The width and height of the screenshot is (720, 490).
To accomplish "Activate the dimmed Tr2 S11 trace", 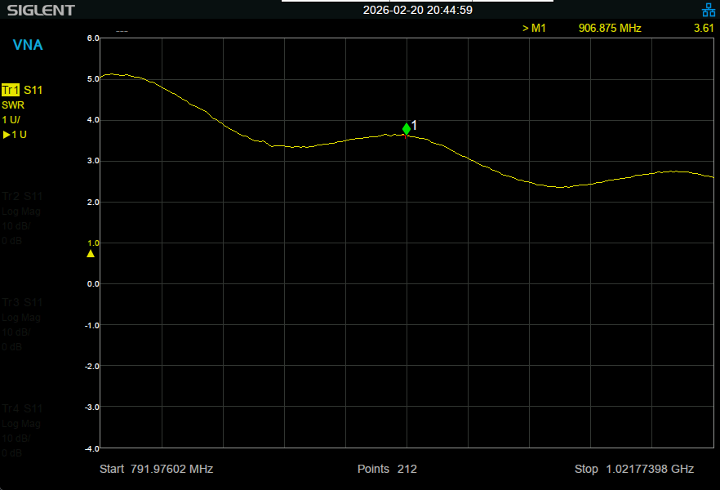I will click(x=22, y=196).
